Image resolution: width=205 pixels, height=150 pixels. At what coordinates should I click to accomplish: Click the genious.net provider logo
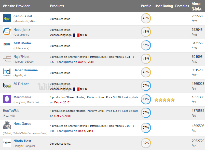pyautogui.click(x=7, y=18)
